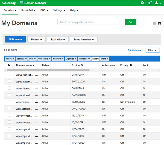Toggle the select-all domains checkbox
This screenshot has height=145, width=164.
tap(9, 65)
